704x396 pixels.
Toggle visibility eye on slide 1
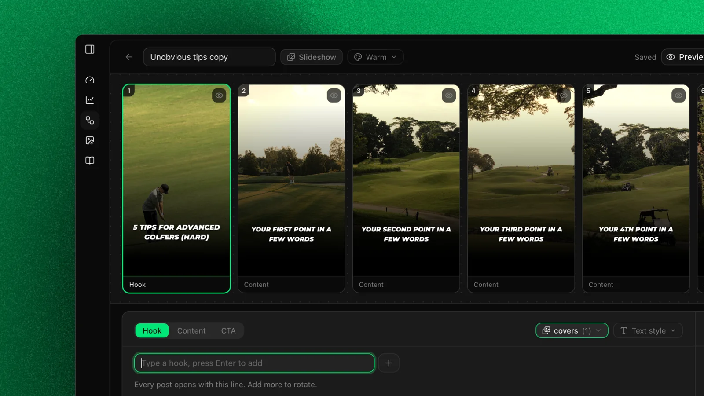(x=219, y=95)
